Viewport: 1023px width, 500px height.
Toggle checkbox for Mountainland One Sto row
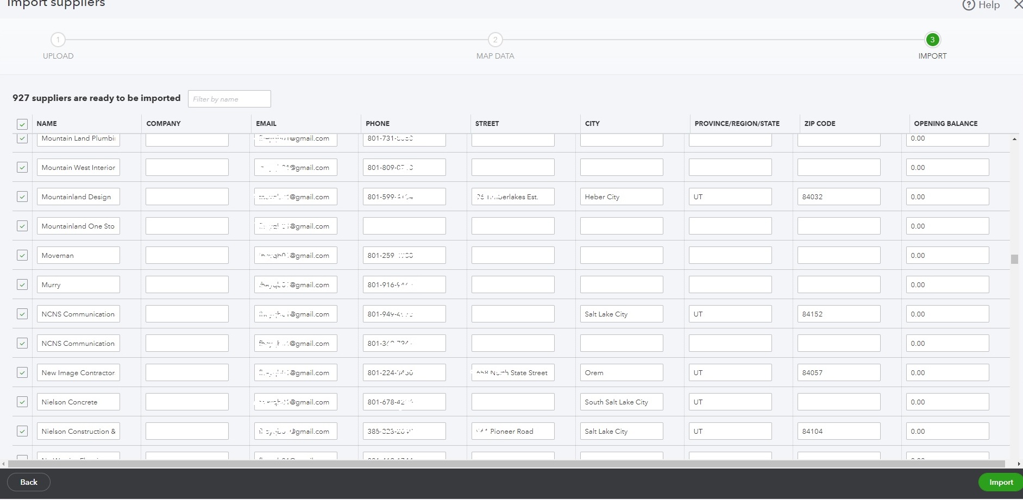(22, 226)
